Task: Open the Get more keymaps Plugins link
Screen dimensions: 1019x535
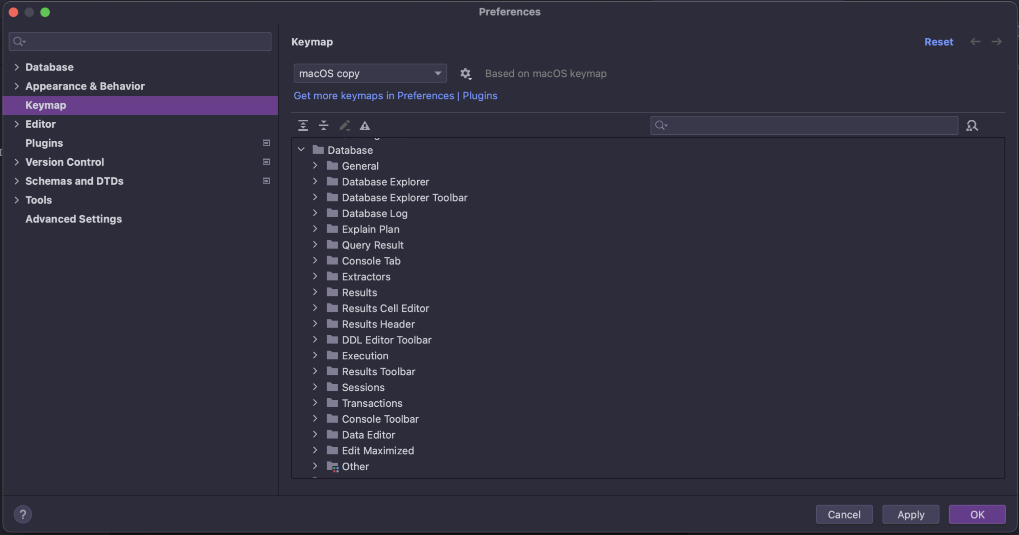Action: [395, 95]
